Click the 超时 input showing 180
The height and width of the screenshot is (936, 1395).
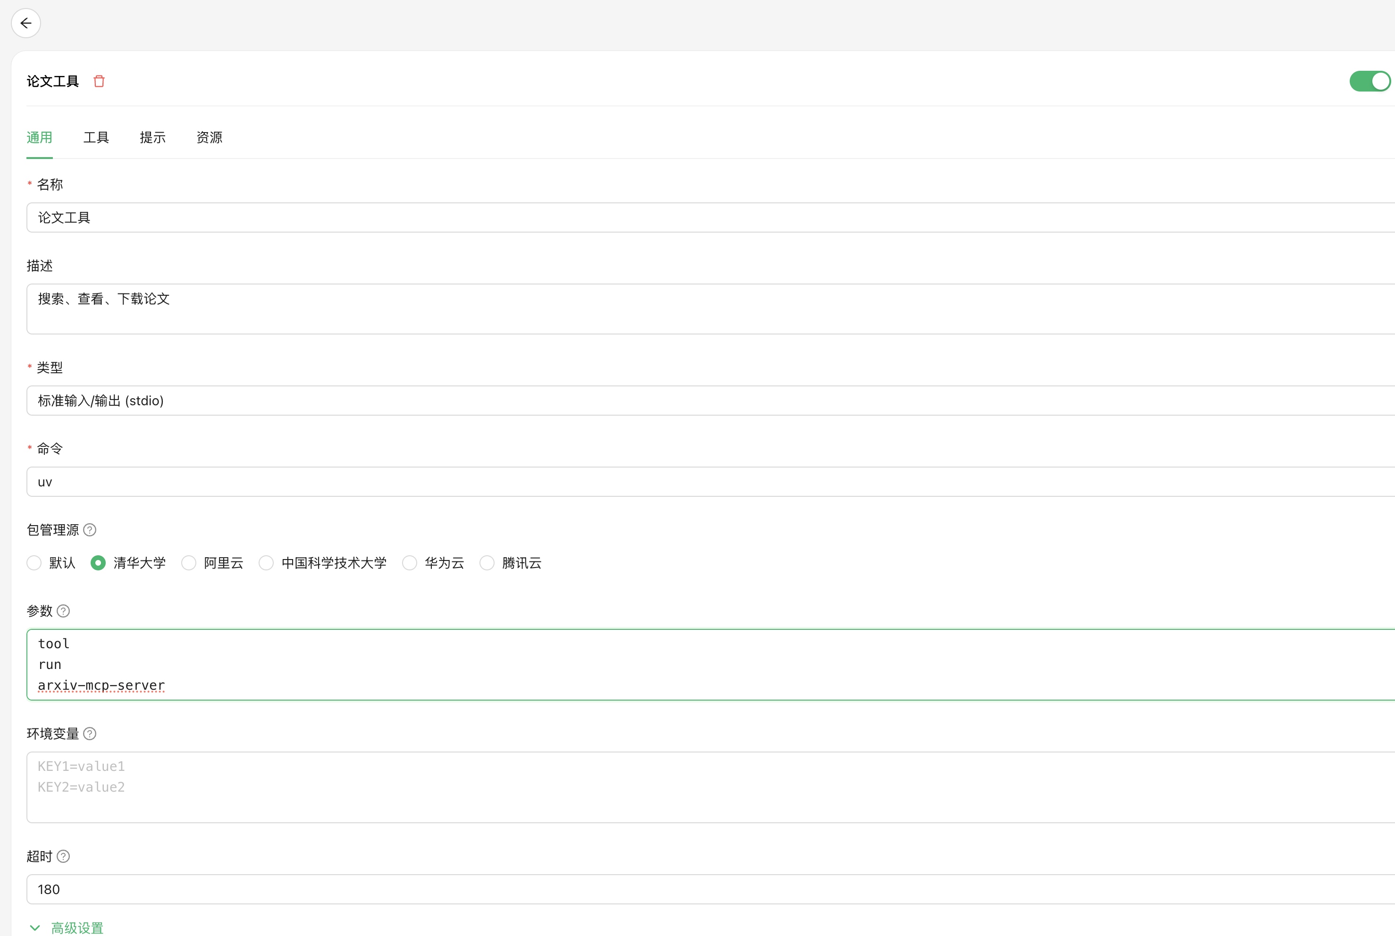click(711, 889)
